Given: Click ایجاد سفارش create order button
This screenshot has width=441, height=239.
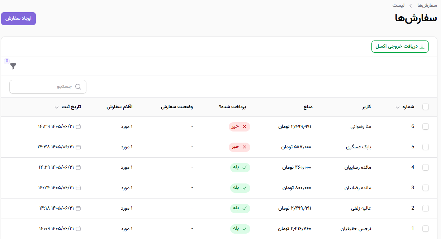Looking at the screenshot, I should [x=18, y=19].
